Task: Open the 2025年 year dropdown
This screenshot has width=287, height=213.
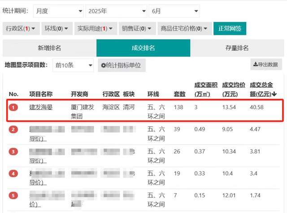Action: [x=117, y=11]
